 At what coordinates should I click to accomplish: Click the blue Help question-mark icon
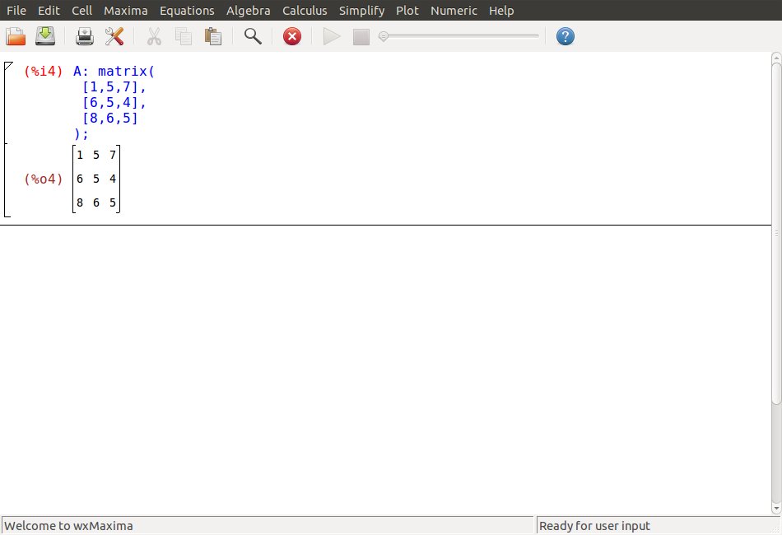(x=565, y=36)
